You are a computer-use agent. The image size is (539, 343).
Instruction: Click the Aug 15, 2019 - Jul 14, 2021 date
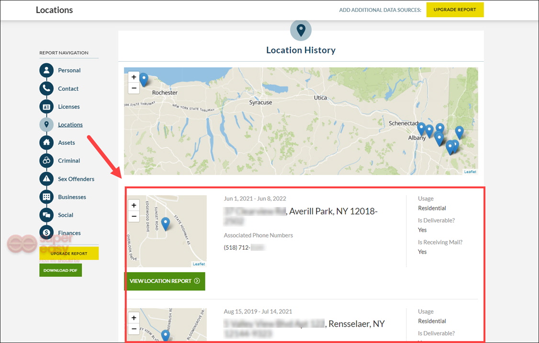pos(258,311)
